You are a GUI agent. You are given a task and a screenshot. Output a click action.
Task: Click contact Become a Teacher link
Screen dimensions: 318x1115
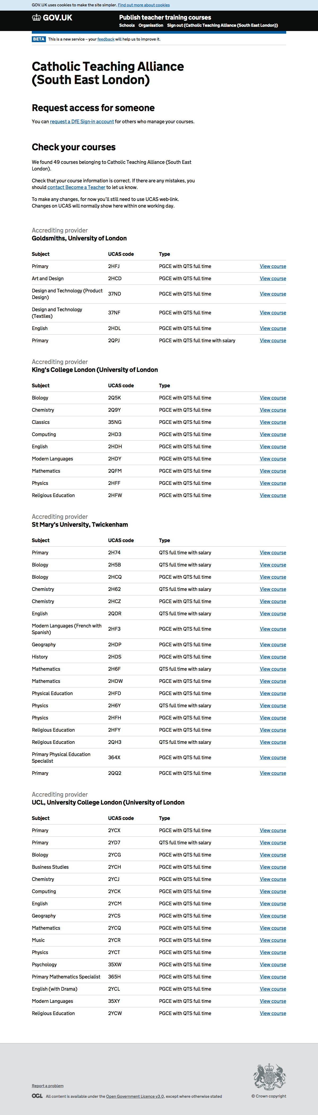pyautogui.click(x=76, y=187)
